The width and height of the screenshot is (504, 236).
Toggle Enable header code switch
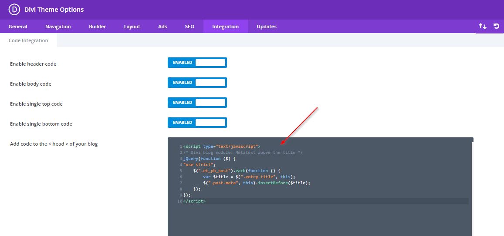197,63
